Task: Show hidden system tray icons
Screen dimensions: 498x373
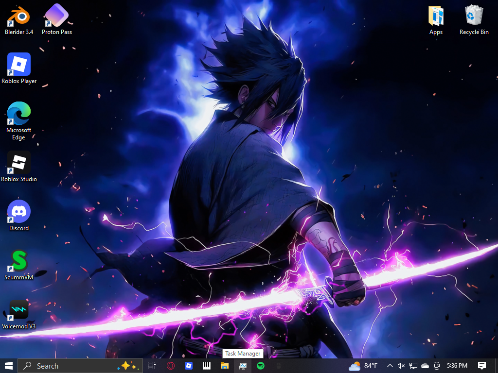Action: 390,366
